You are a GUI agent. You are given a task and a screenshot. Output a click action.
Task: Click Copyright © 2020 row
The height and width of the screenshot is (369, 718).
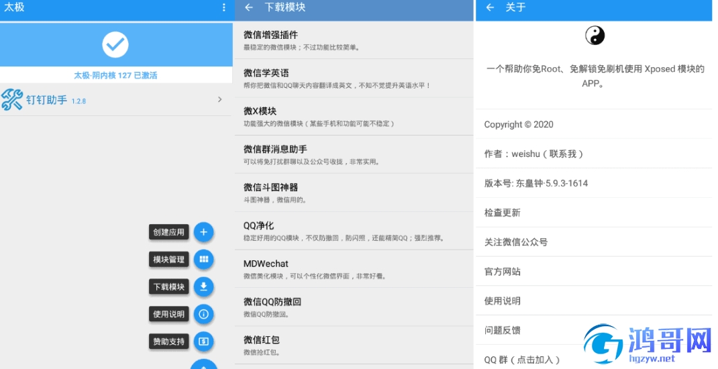pos(594,124)
